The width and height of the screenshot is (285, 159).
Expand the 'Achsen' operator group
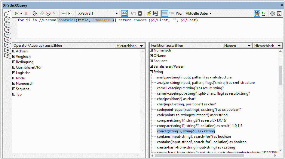[x=14, y=51]
